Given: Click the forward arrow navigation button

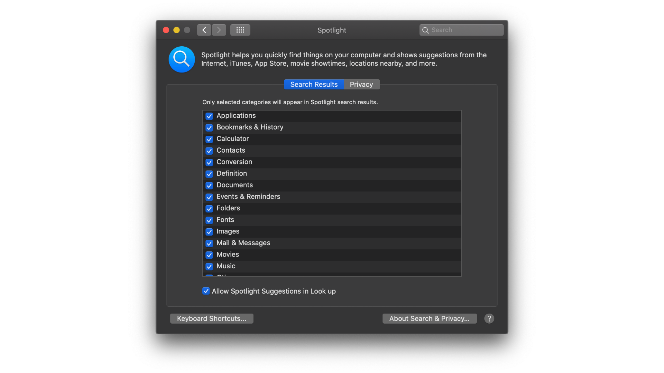Looking at the screenshot, I should coord(219,30).
